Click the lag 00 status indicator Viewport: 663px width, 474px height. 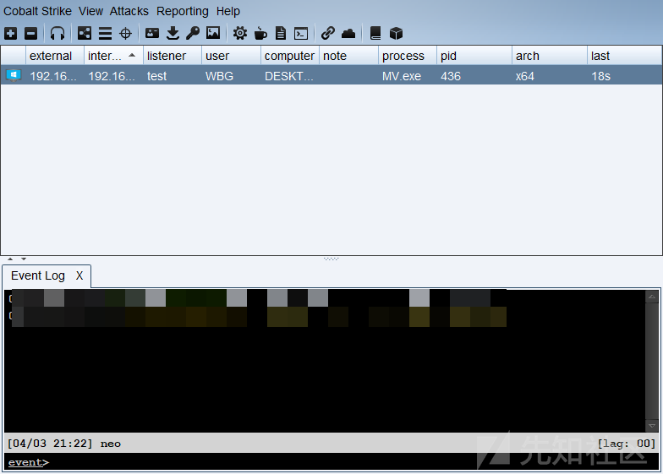[x=626, y=444]
